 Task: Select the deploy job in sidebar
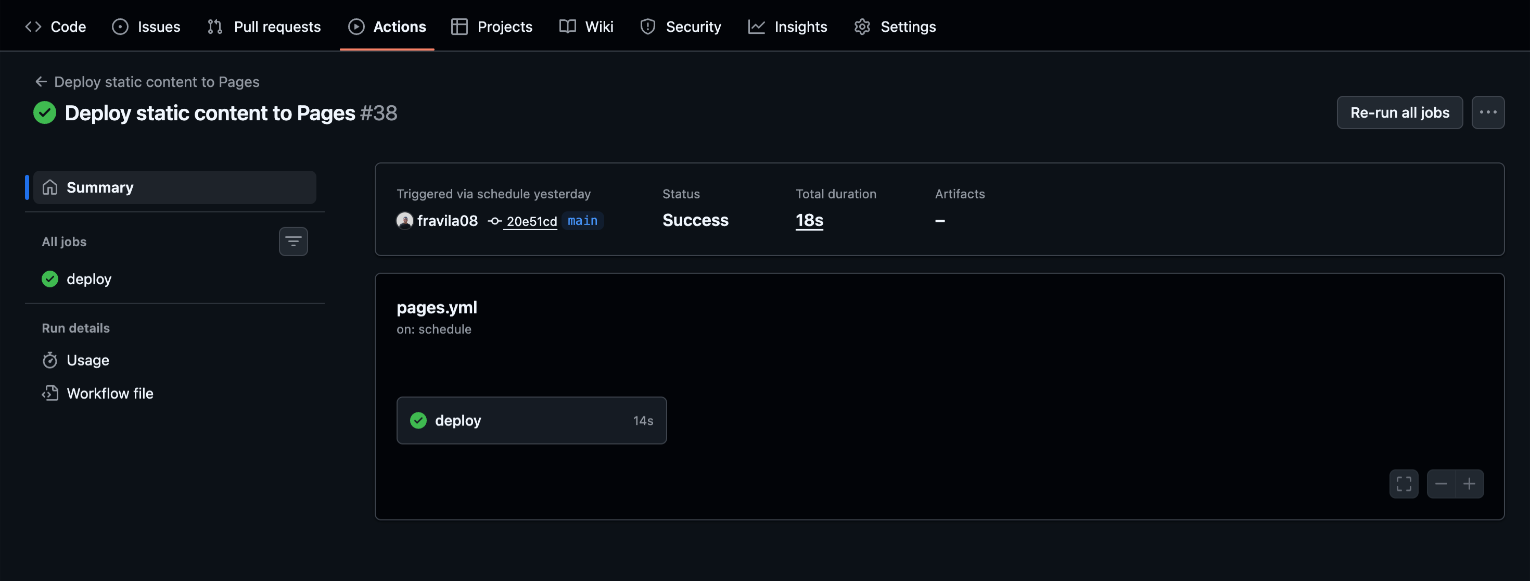88,279
